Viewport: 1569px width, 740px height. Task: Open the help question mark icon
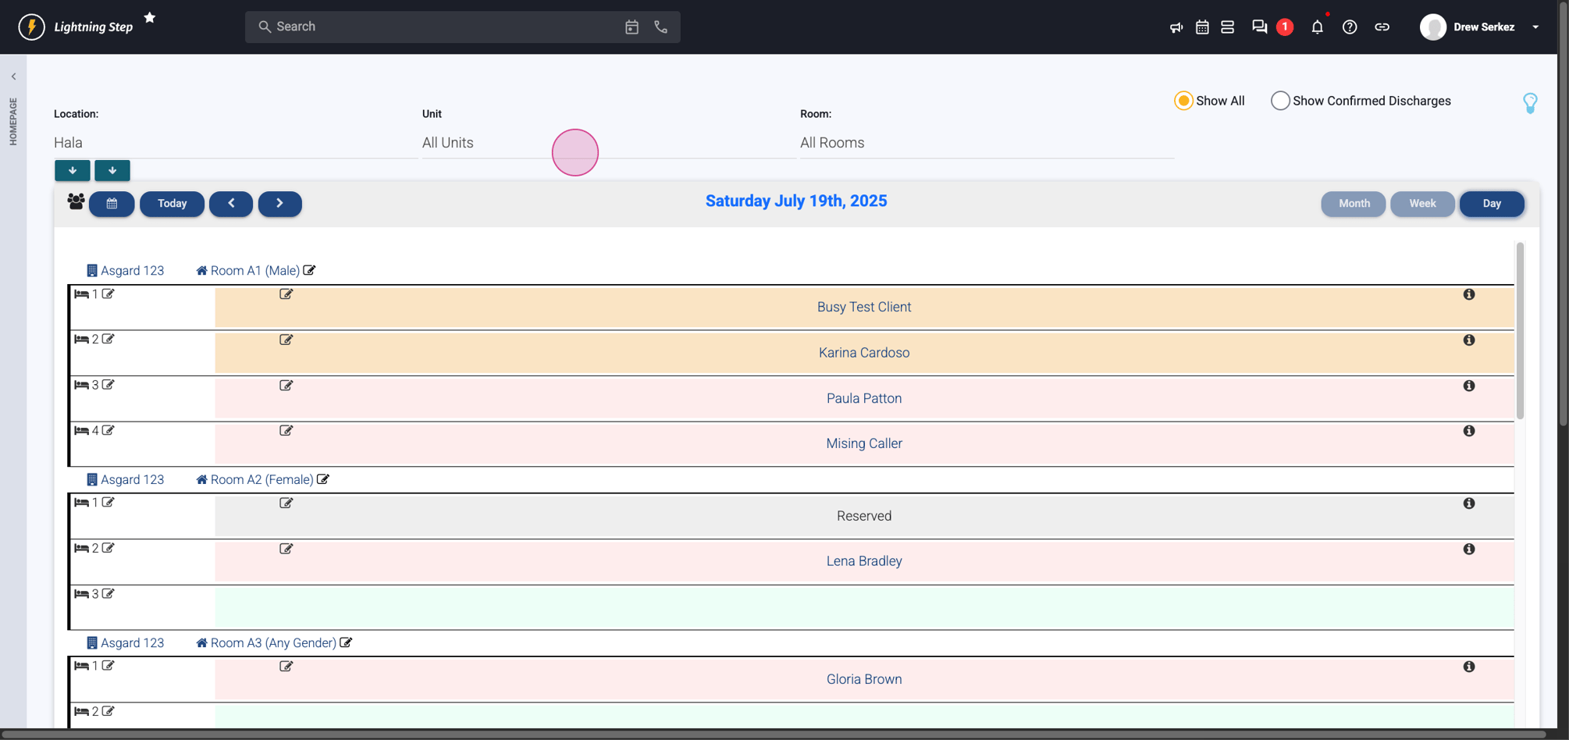coord(1350,27)
